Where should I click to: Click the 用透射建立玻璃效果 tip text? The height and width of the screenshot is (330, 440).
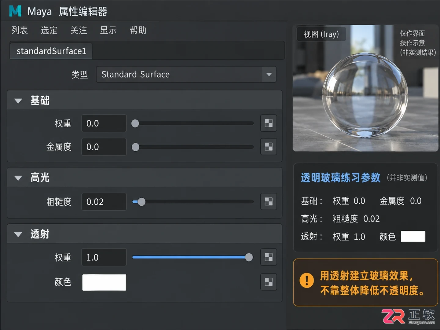pos(372,283)
